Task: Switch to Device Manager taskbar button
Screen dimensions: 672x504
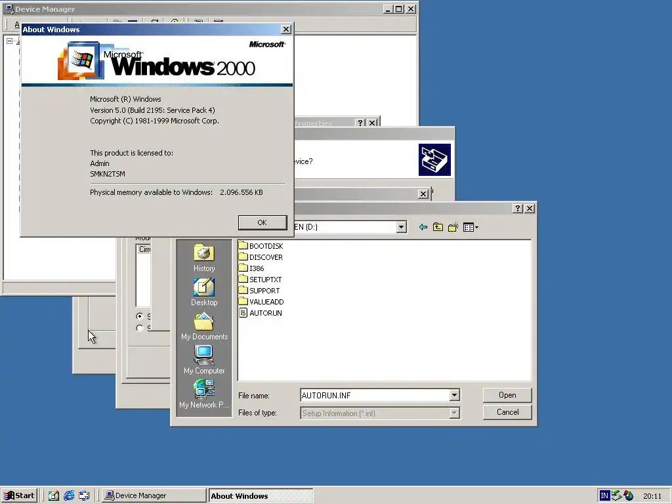Action: (154, 495)
